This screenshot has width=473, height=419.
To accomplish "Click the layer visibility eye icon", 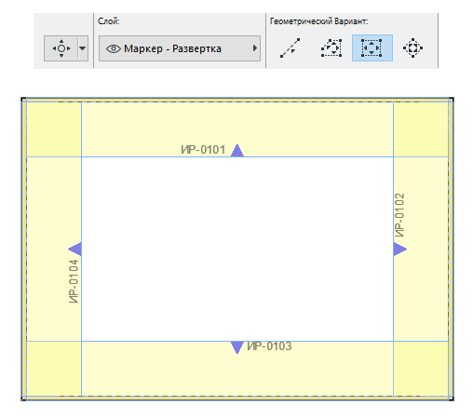I will coord(114,48).
